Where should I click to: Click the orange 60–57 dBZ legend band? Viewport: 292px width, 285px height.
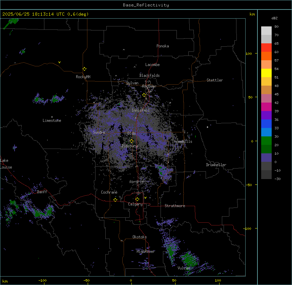point(266,56)
